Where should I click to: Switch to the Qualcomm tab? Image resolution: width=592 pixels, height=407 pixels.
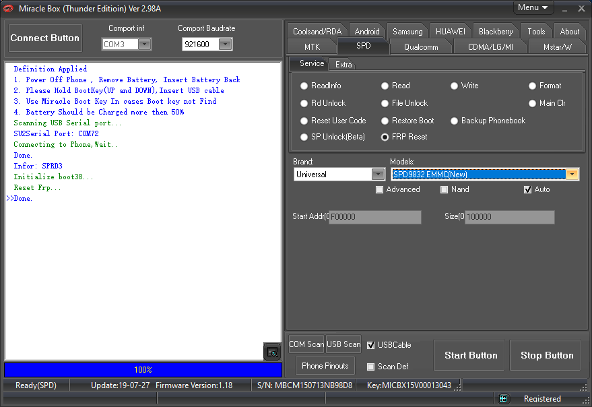point(421,47)
